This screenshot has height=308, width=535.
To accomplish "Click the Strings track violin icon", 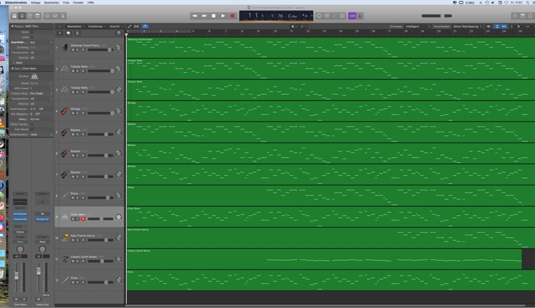I will click(x=65, y=111).
